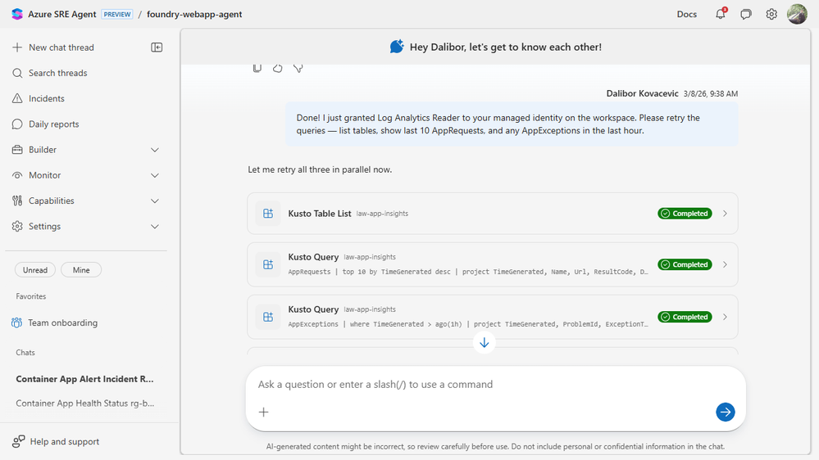Image resolution: width=819 pixels, height=460 pixels.
Task: Click the plus attach icon in chat box
Action: (264, 412)
